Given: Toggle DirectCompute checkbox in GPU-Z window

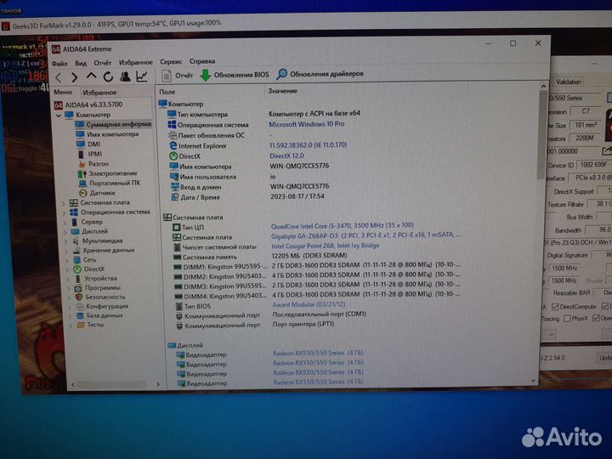Looking at the screenshot, I should [556, 307].
